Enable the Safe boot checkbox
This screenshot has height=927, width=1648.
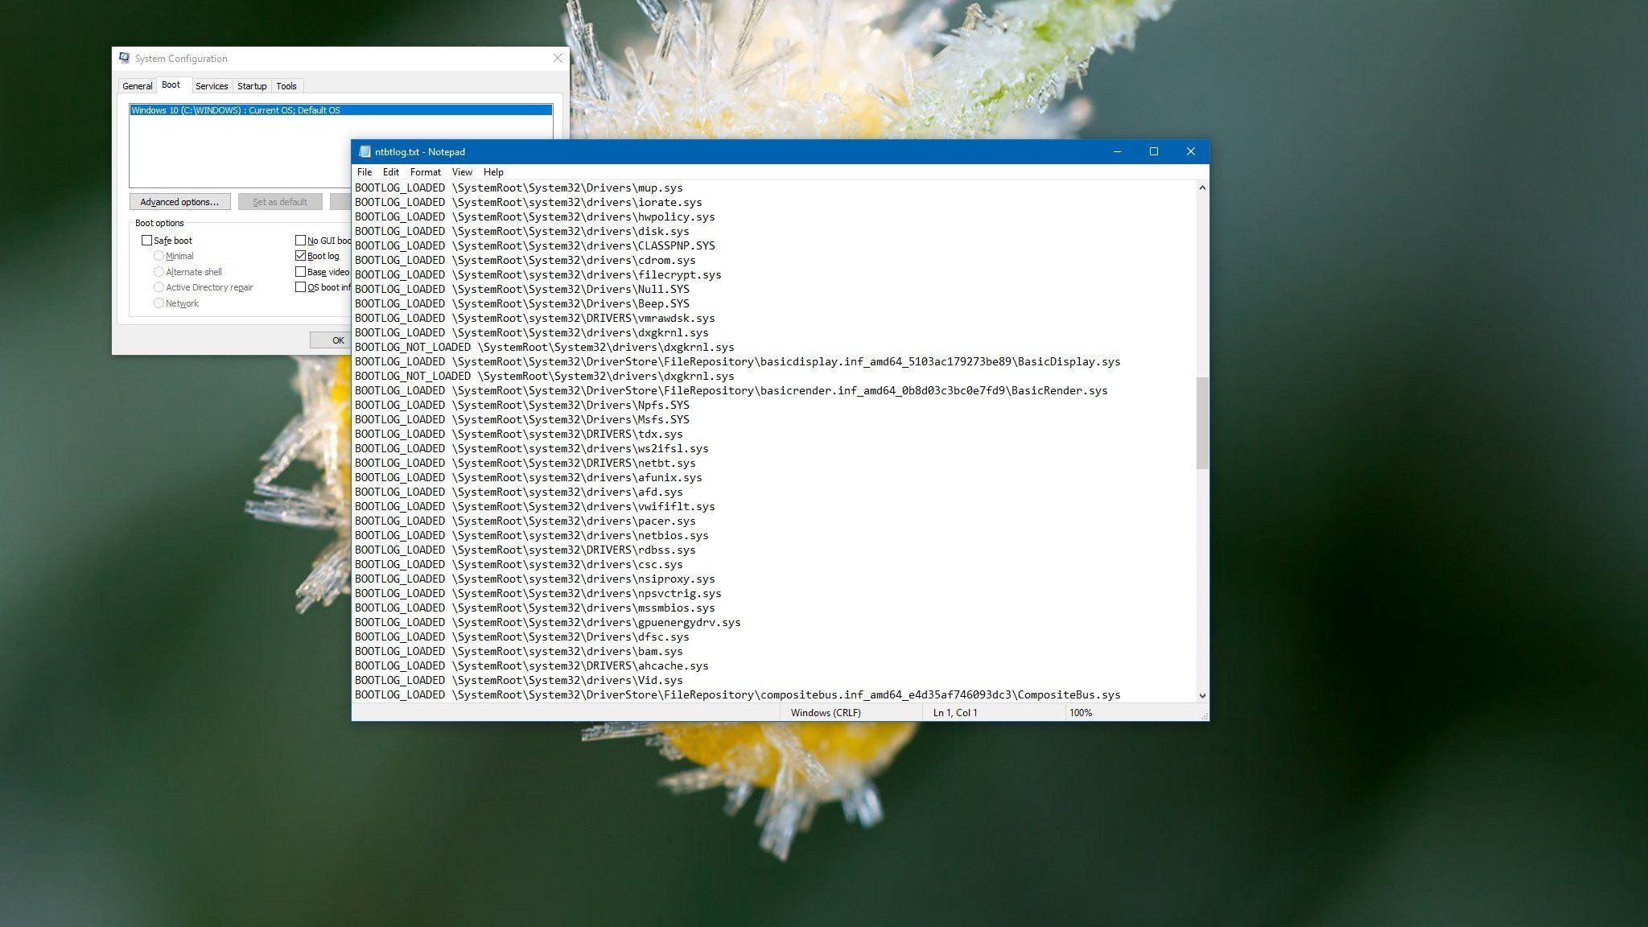pos(146,241)
